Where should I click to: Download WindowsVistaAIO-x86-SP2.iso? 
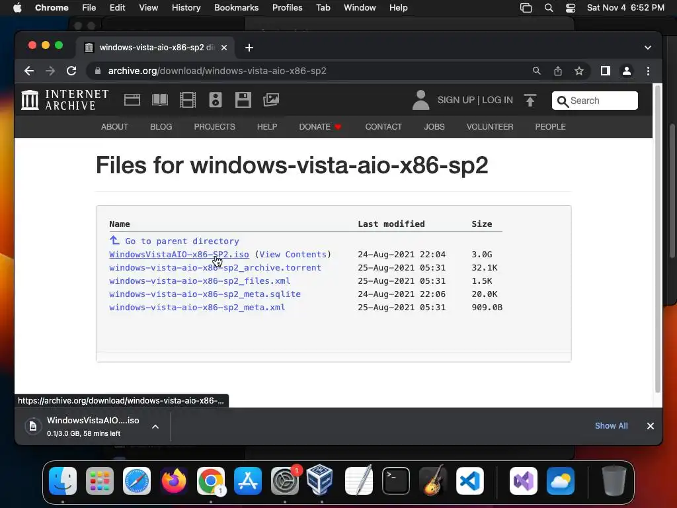[179, 255]
